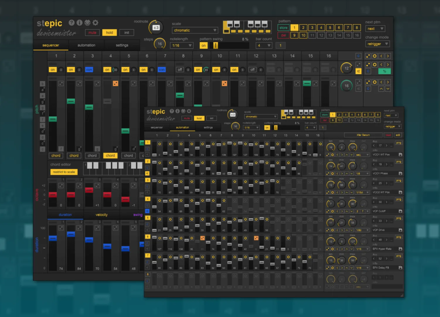Toggle the blue con button on step 3
440x317 pixels.
click(89, 70)
